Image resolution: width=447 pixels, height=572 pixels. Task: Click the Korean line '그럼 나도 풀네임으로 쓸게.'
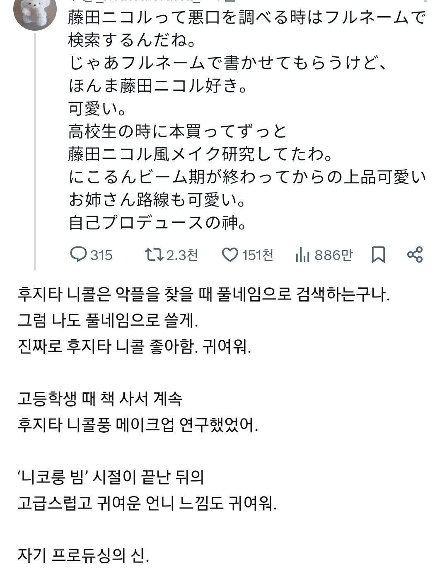pos(108,320)
